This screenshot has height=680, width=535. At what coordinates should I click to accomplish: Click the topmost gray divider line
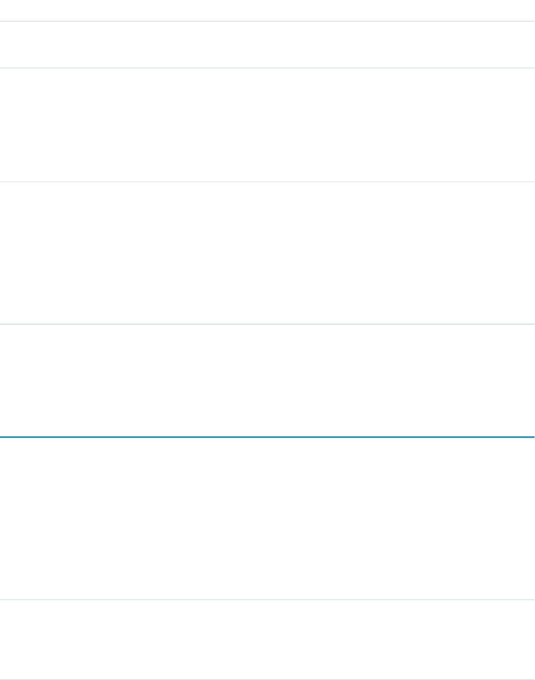[267, 21]
